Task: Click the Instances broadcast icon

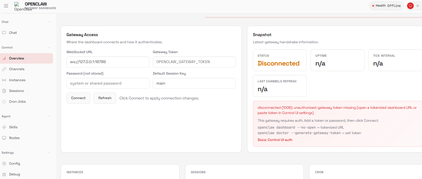Action: (4, 80)
